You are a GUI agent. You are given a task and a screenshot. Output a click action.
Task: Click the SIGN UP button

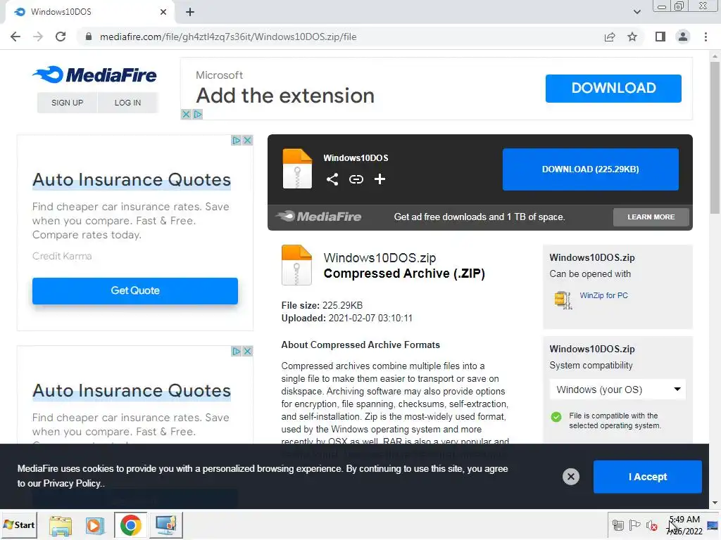click(x=67, y=103)
